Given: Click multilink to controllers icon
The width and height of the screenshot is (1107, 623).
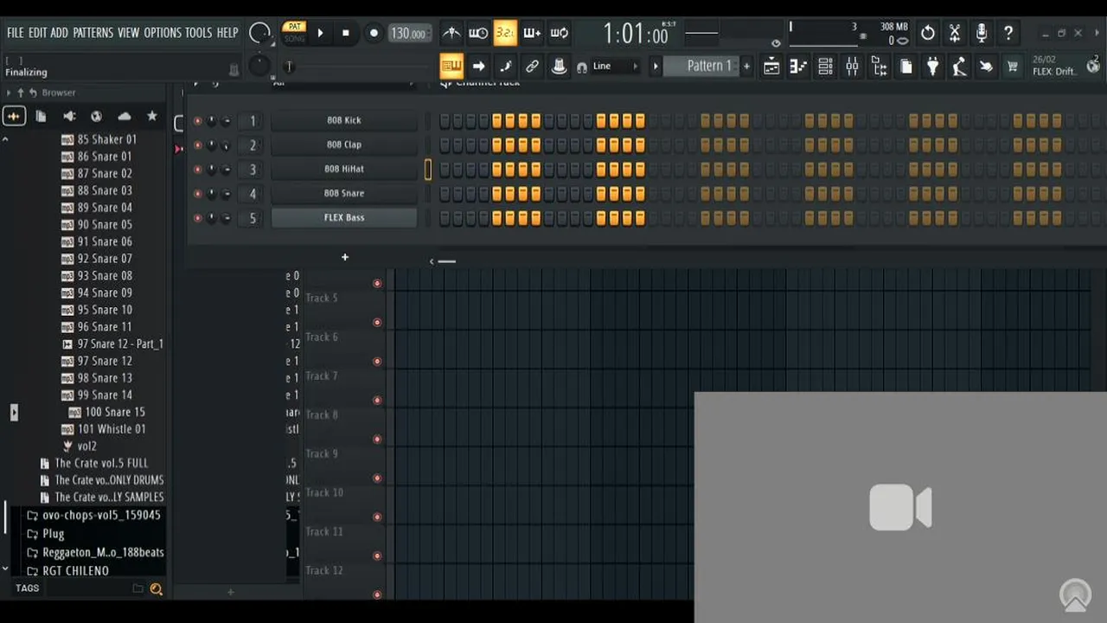Looking at the screenshot, I should (559, 66).
